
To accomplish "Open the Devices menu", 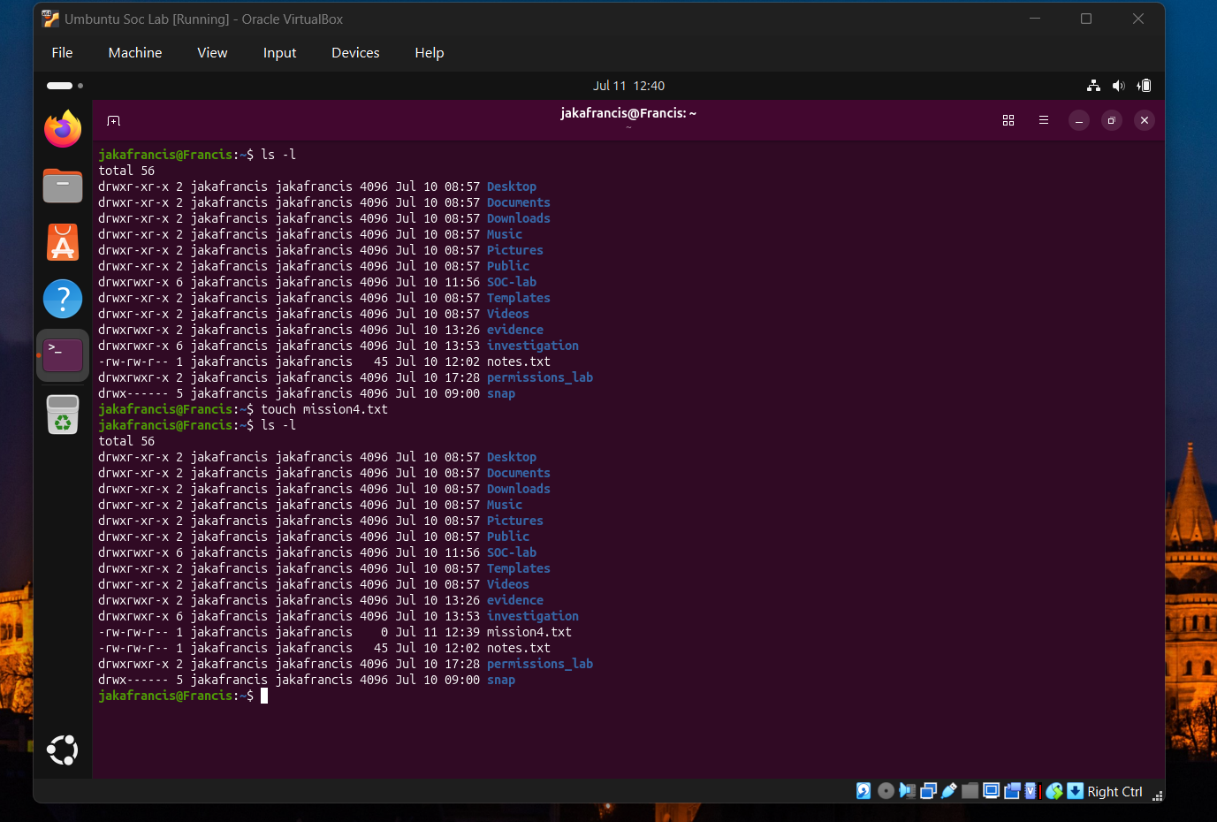I will click(x=355, y=53).
